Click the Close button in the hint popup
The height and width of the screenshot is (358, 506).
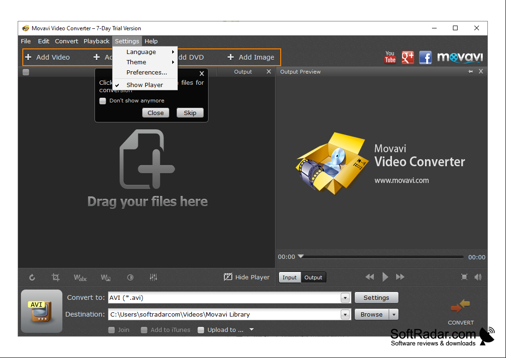(155, 113)
